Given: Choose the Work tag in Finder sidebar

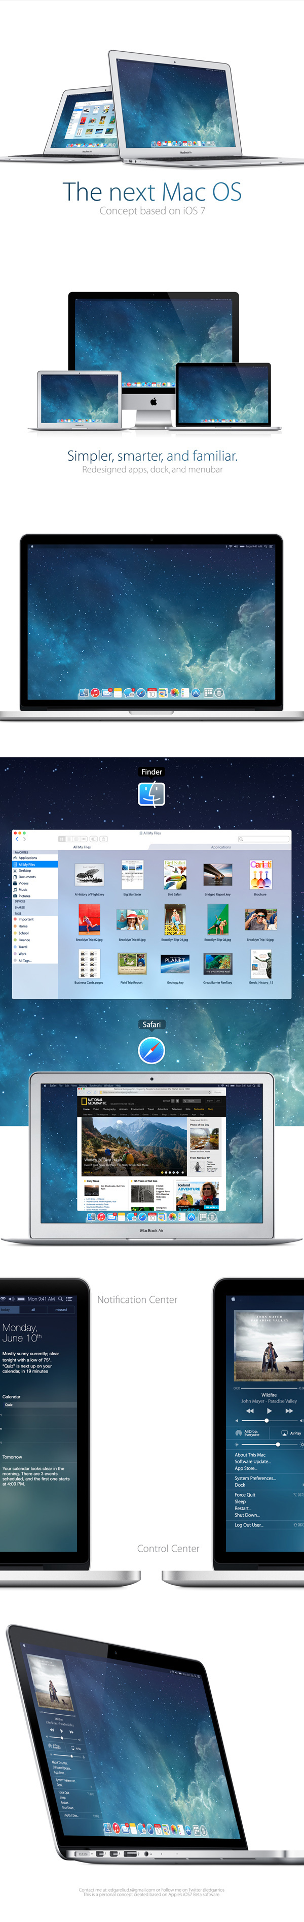Looking at the screenshot, I should [x=35, y=953].
